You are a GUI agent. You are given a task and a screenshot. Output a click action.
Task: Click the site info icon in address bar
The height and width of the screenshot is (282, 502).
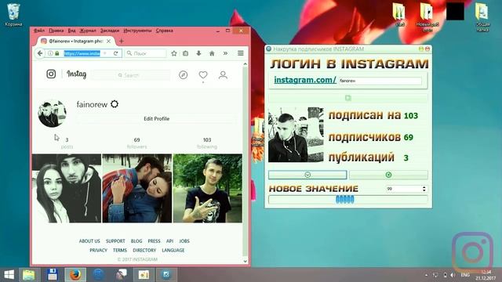point(50,53)
